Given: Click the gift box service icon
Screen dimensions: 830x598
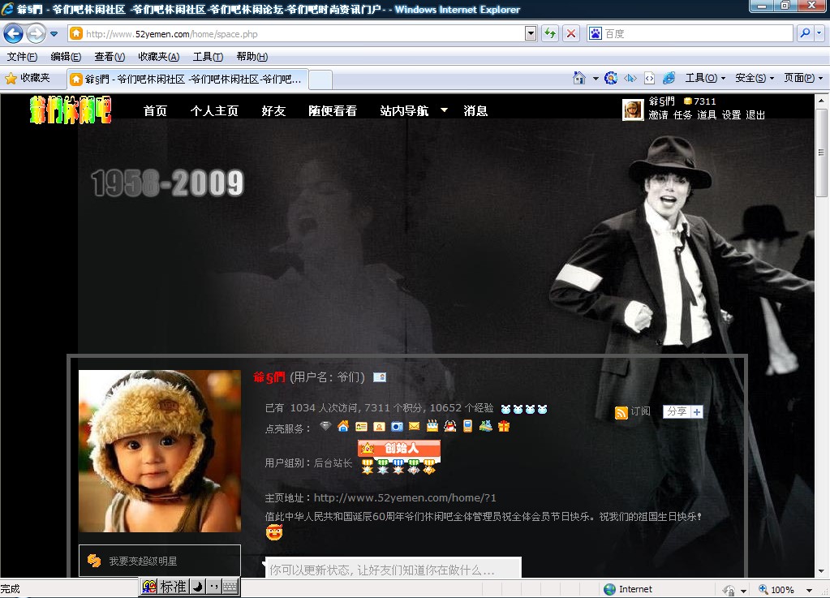Looking at the screenshot, I should click(x=503, y=426).
